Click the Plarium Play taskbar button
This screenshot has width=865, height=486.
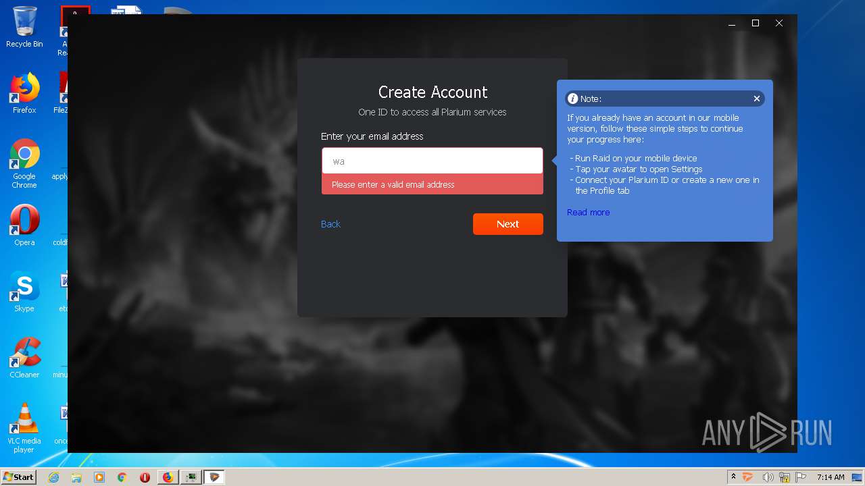[214, 477]
